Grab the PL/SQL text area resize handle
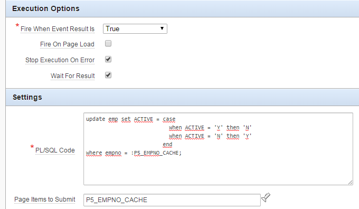This screenshot has height=209, width=359. click(351, 183)
